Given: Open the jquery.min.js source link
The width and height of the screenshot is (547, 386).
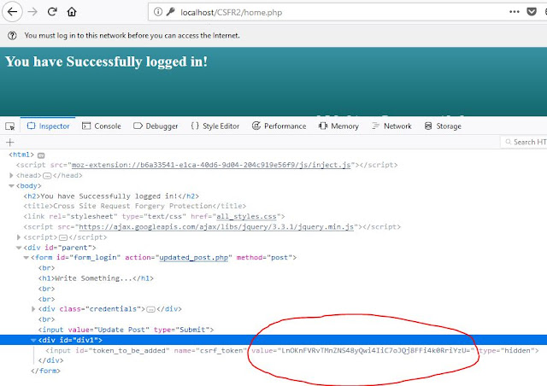Looking at the screenshot, I should click(x=216, y=227).
